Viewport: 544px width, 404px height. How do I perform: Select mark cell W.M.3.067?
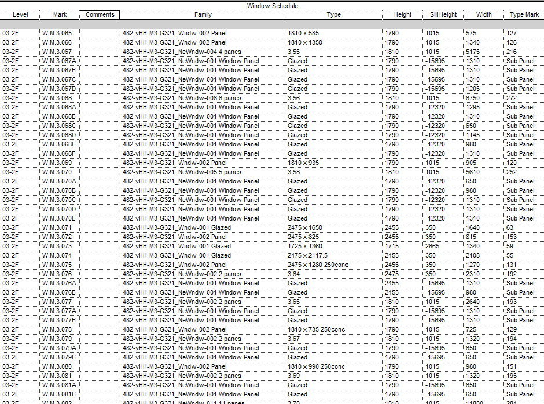(x=60, y=52)
